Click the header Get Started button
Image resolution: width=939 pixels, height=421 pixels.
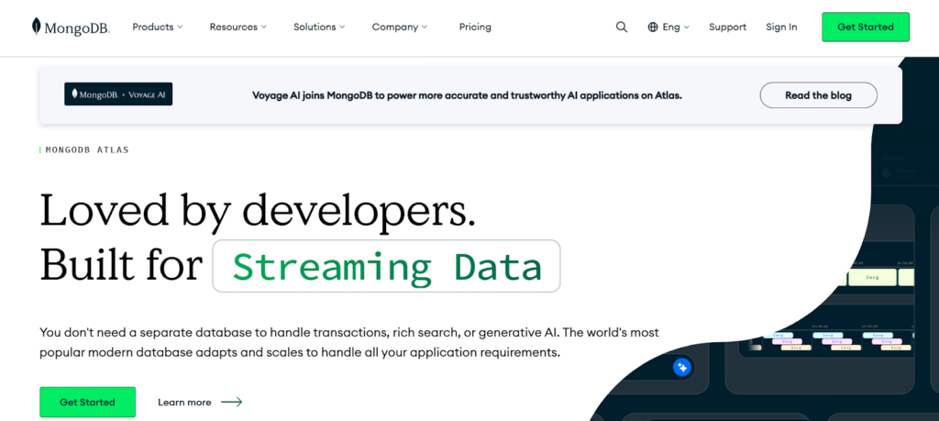tap(866, 27)
